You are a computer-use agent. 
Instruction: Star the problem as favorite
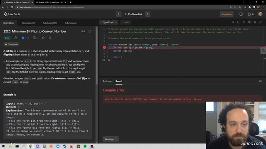[43, 38]
